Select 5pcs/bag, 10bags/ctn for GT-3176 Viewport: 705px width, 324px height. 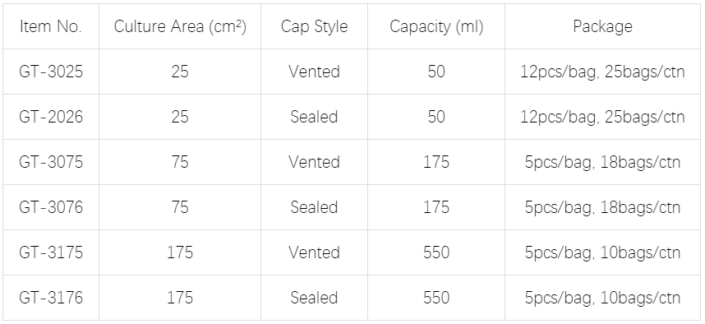click(602, 298)
